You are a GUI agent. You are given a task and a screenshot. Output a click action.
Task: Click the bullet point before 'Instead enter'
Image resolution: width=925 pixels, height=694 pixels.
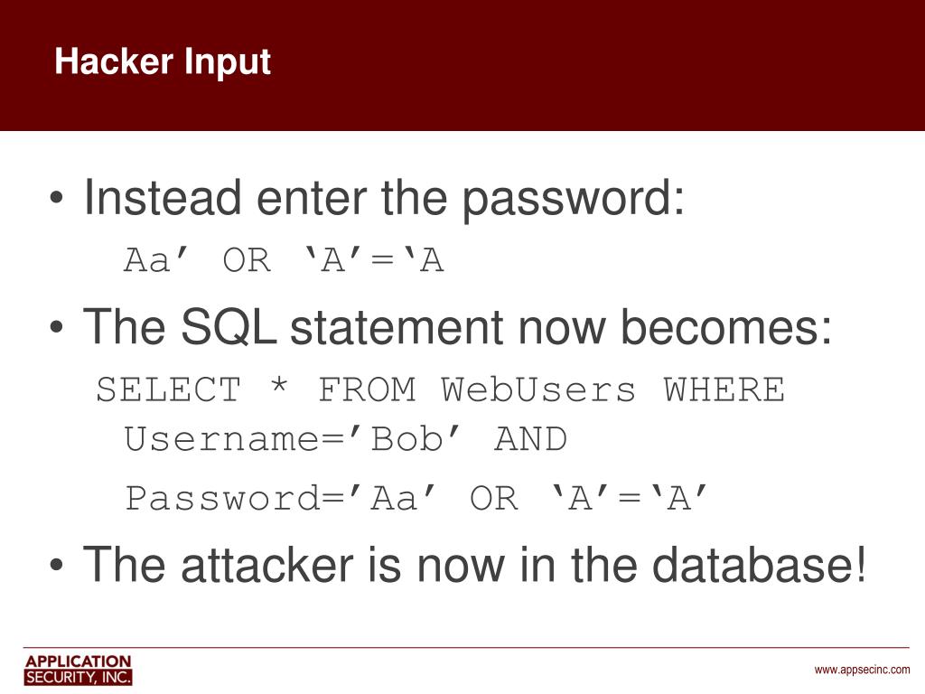pos(56,198)
